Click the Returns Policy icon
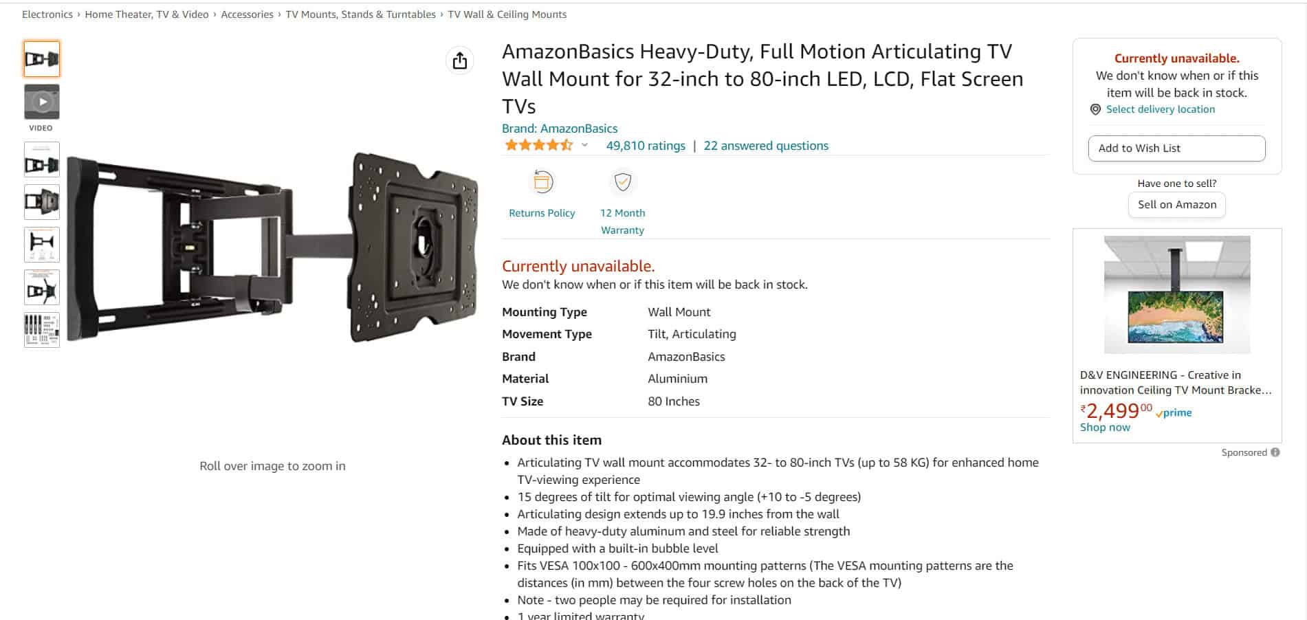Image resolution: width=1307 pixels, height=620 pixels. pos(542,182)
